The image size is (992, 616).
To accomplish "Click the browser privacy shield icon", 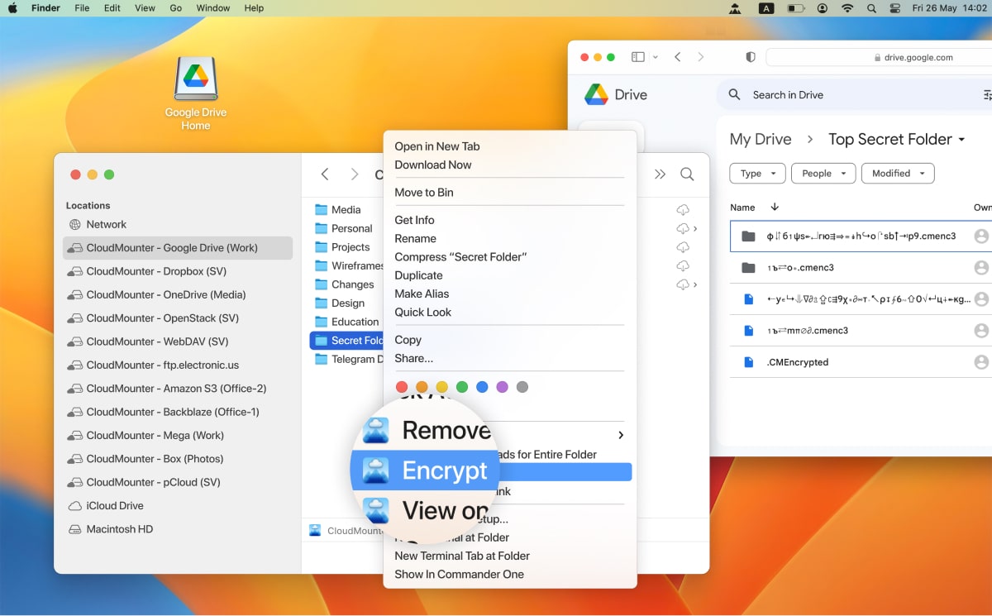I will (751, 57).
